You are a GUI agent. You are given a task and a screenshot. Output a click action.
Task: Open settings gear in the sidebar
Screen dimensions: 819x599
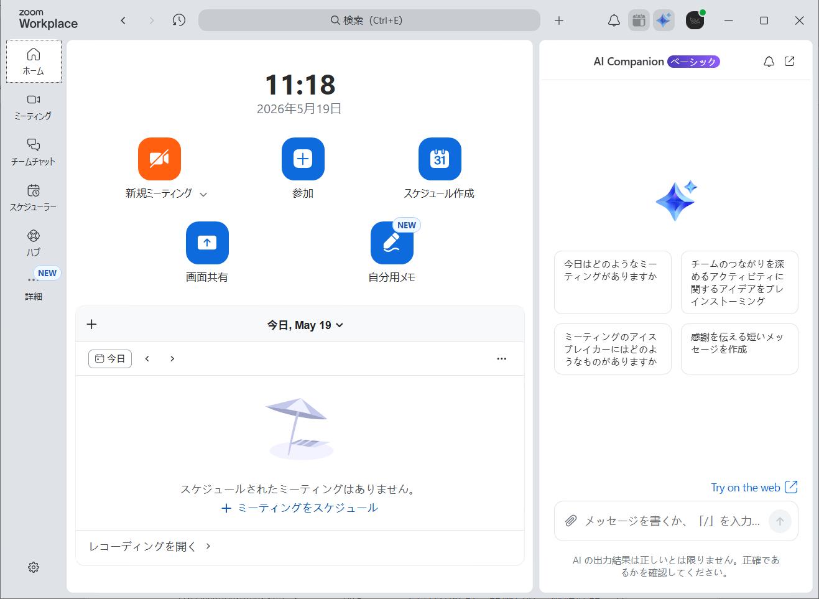(x=34, y=567)
